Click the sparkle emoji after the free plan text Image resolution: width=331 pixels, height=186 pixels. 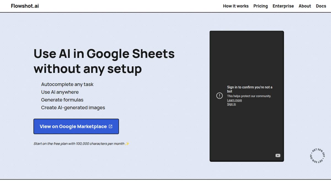[127, 144]
